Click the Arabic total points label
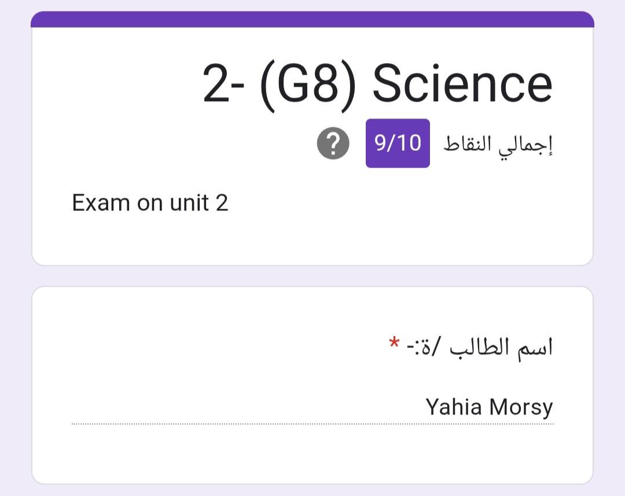 click(x=498, y=144)
